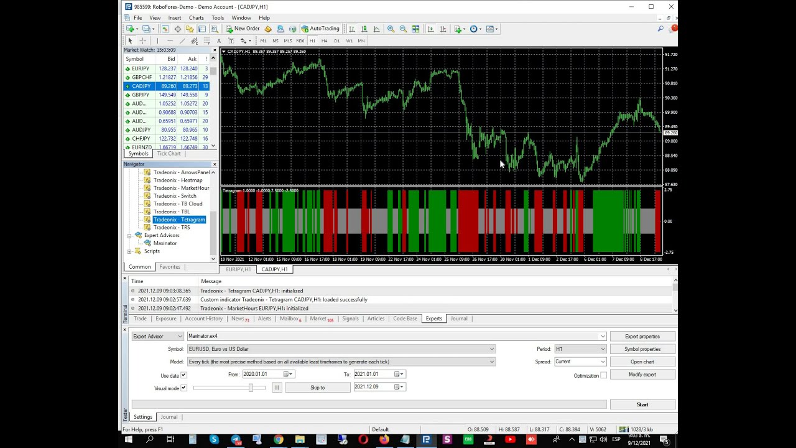
Task: Open the periodicity clock dropdown
Action: click(475, 29)
